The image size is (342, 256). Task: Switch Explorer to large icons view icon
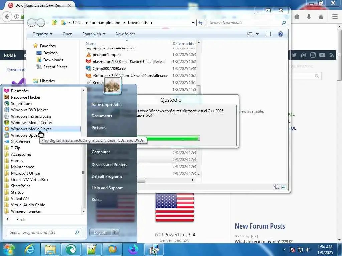pyautogui.click(x=284, y=187)
